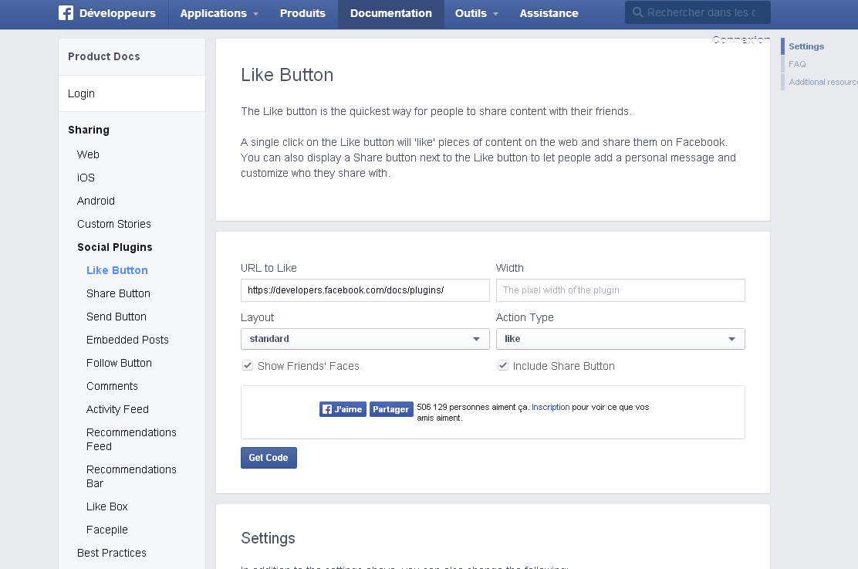The image size is (858, 569).
Task: Open the Sharing section heading
Action: 89,130
